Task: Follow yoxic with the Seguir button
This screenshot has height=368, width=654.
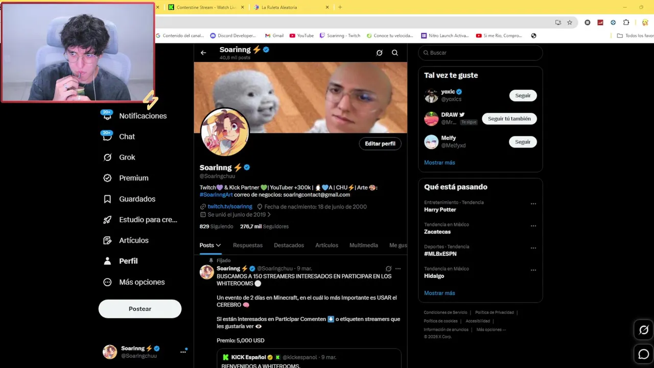Action: coord(523,96)
